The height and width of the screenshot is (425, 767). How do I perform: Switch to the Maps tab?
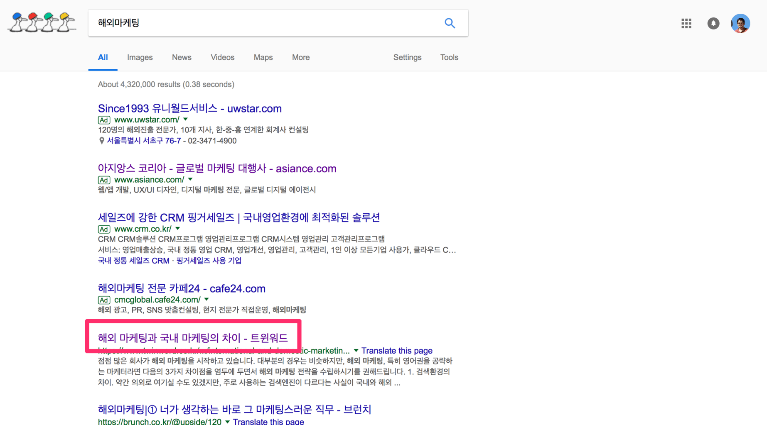(263, 57)
